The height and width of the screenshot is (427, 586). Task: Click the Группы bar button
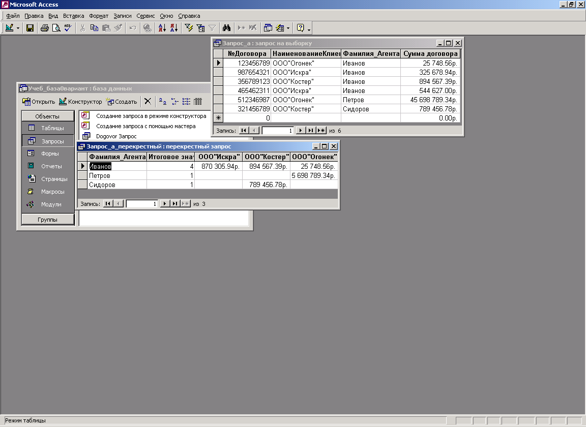48,220
